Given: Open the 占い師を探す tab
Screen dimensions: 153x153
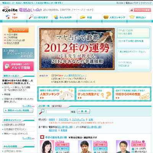Looking at the screenshot, I should [x=39, y=17].
